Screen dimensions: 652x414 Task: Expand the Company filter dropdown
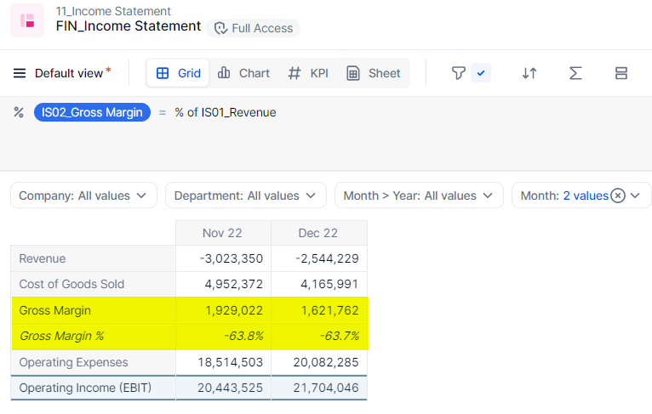[x=83, y=196]
